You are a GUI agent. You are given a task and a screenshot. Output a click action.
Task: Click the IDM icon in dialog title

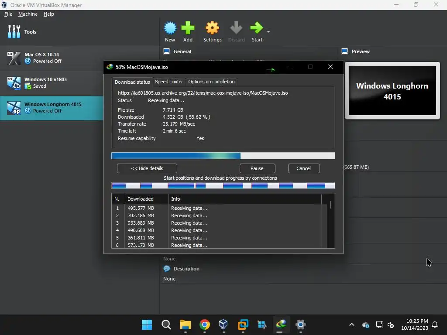coord(110,67)
